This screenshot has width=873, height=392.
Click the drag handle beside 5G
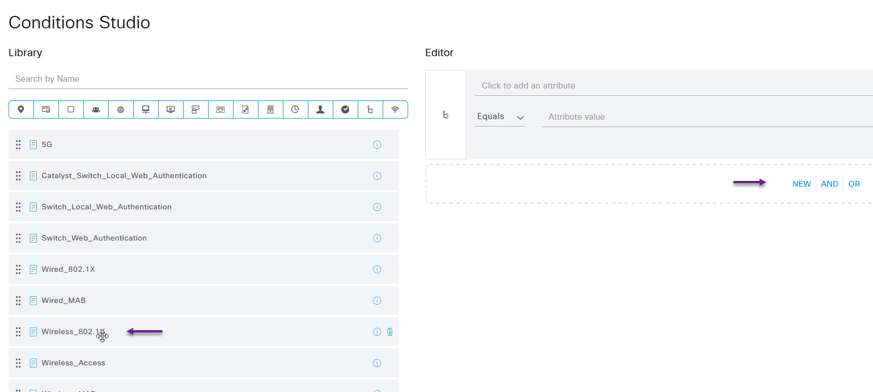click(x=18, y=145)
